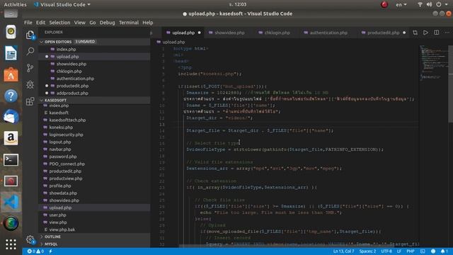Switch to the authentication.php editor tab
This screenshot has width=453, height=255.
[x=326, y=33]
